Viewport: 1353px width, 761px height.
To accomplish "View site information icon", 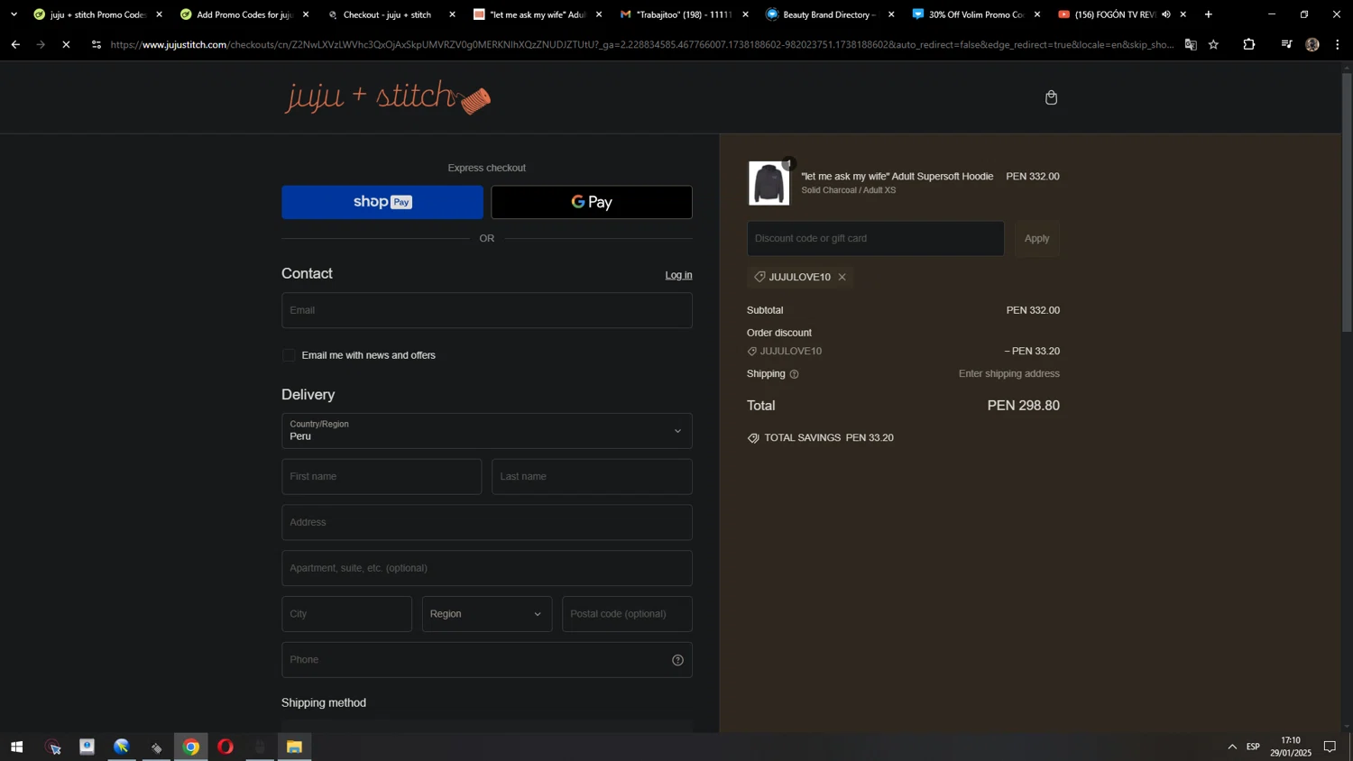I will 97,44.
